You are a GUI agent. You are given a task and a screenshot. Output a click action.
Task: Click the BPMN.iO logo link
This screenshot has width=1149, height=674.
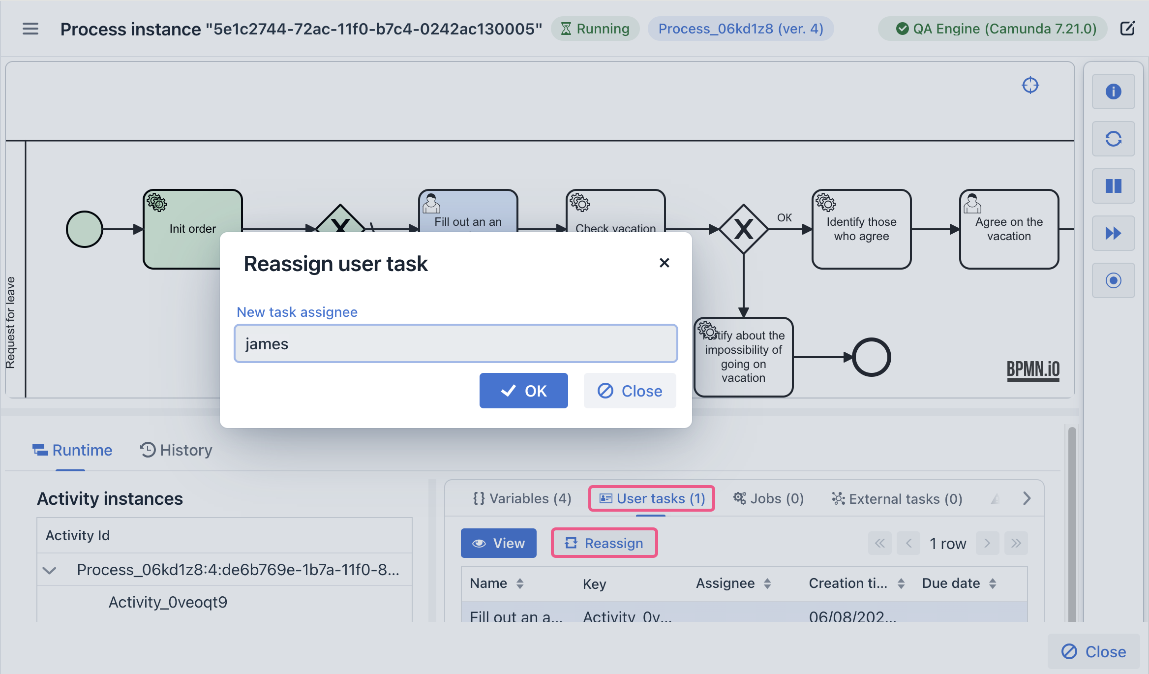pyautogui.click(x=1032, y=370)
